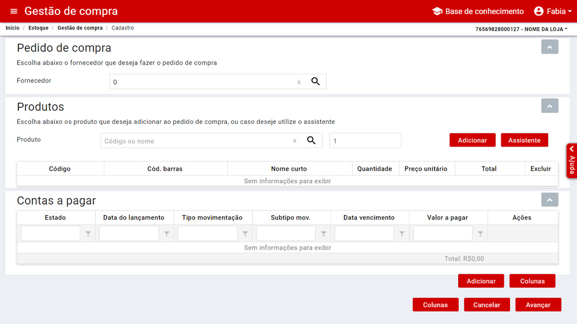Open Base de conhecimento
Image resolution: width=577 pixels, height=324 pixels.
click(x=478, y=12)
